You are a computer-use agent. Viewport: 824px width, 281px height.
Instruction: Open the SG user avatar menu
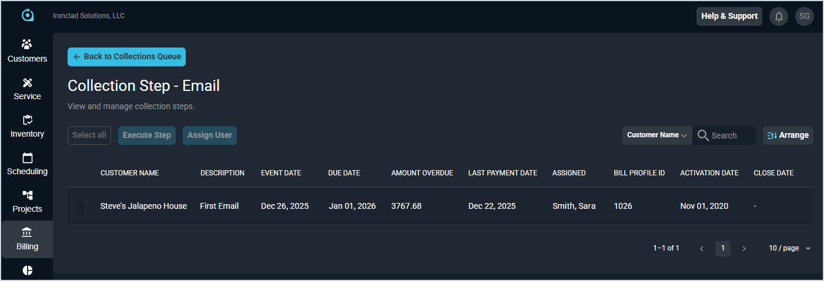tap(804, 16)
